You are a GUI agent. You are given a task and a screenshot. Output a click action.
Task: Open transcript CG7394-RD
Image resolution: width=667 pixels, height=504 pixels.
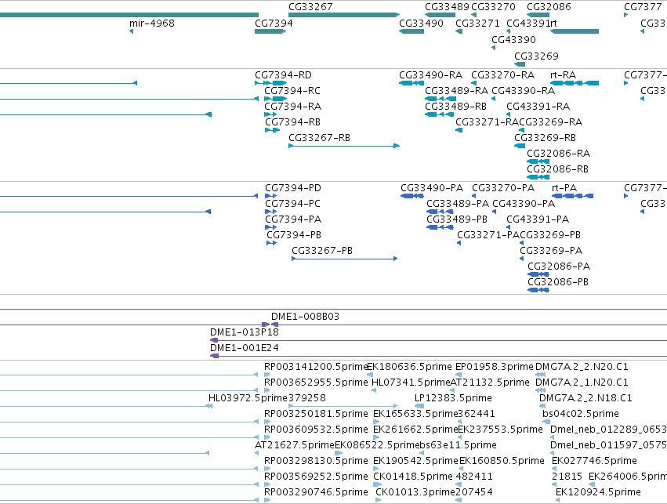pyautogui.click(x=283, y=75)
